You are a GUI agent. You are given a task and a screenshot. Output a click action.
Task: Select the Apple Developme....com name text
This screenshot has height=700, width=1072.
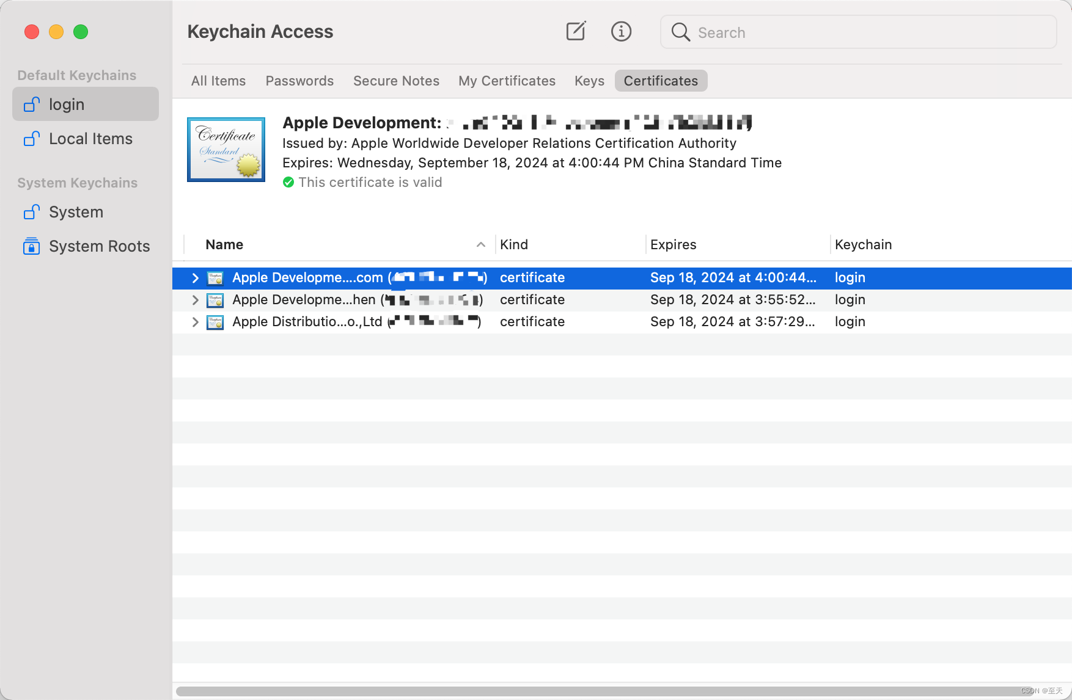pos(359,277)
